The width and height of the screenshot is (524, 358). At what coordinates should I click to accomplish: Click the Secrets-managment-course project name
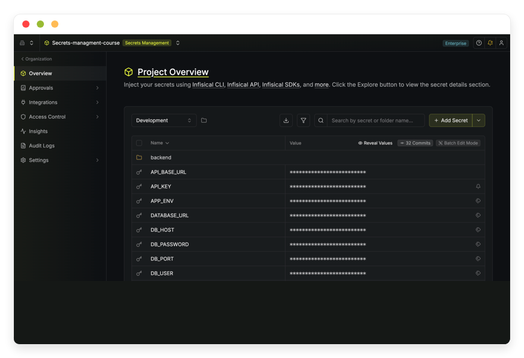tap(86, 43)
